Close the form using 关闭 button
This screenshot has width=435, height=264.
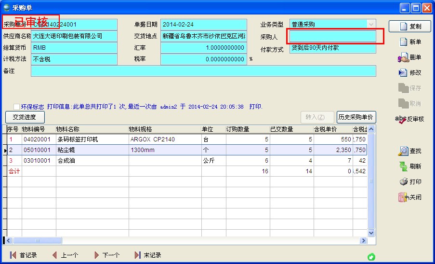[409, 197]
